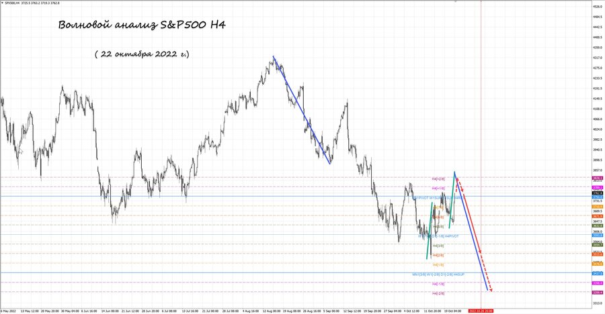
Task: Click the '27 Sep 04:00' time axis label
Action: point(392,311)
